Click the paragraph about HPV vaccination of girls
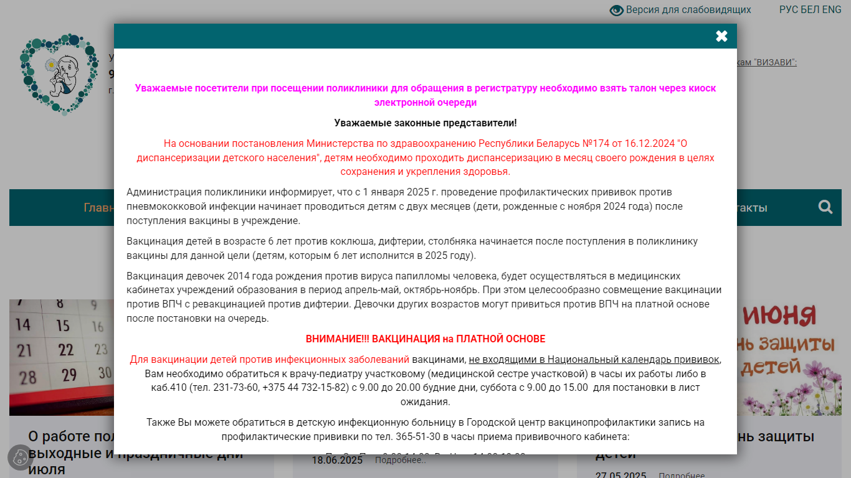 coord(424,297)
